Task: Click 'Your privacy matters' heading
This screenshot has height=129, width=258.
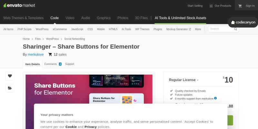Action: (57, 115)
